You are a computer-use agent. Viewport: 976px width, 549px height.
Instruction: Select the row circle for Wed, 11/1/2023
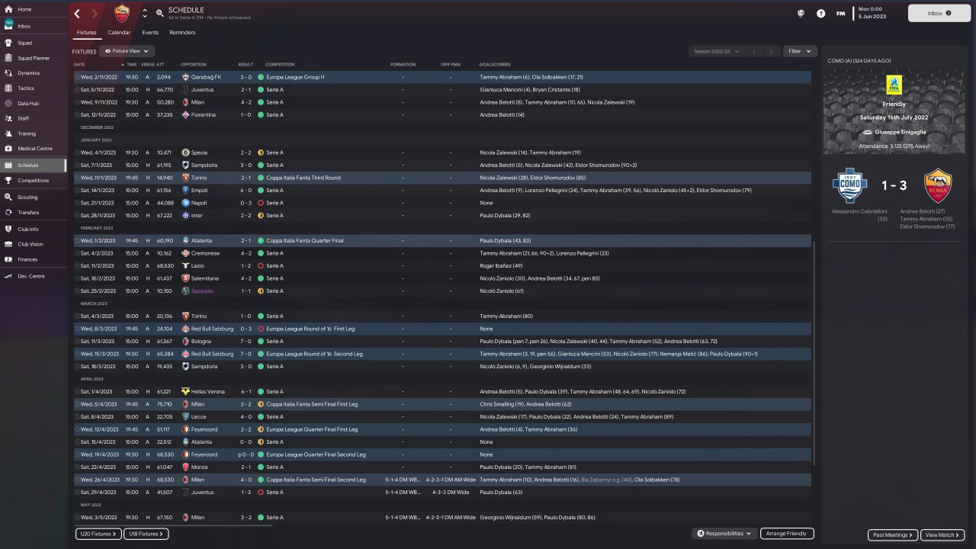point(77,178)
